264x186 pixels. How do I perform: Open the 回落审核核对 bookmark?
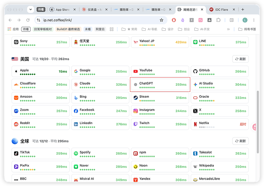pos(43,29)
